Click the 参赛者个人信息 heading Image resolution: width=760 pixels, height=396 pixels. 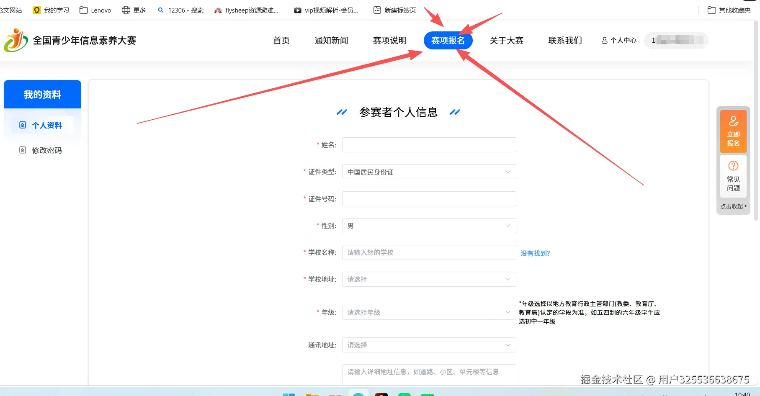[x=398, y=112]
